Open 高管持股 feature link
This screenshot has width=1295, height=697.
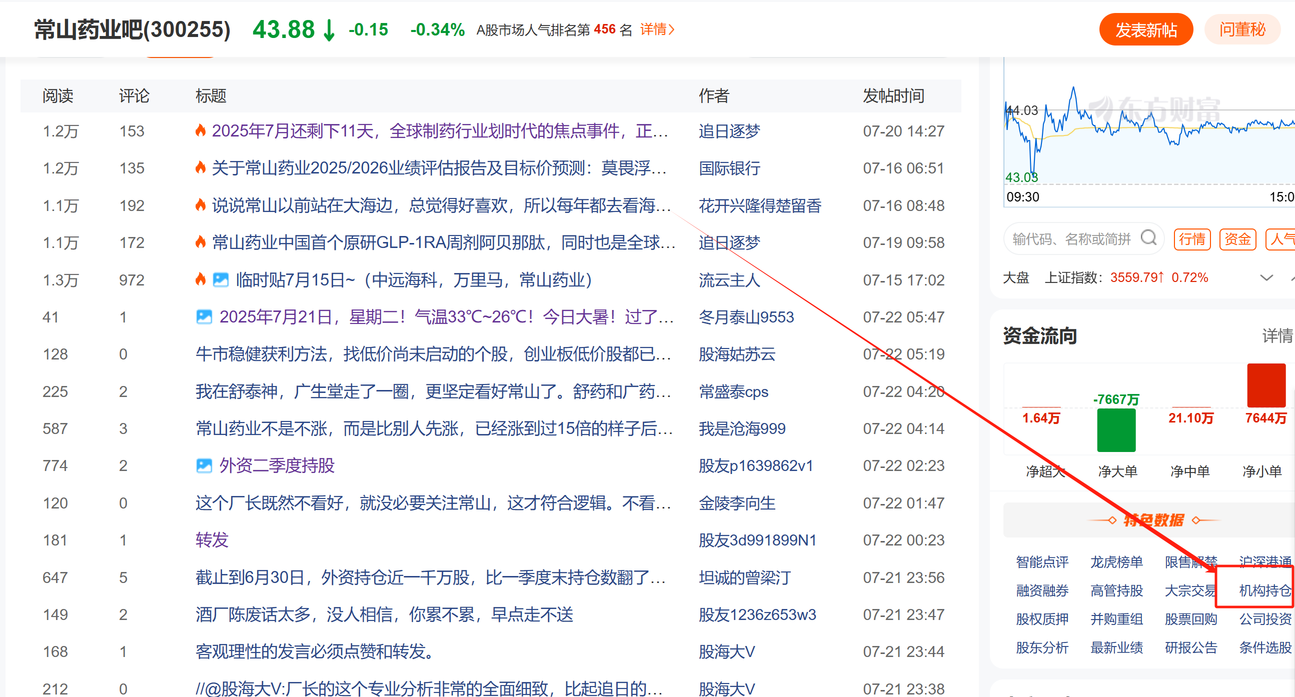click(x=1116, y=590)
